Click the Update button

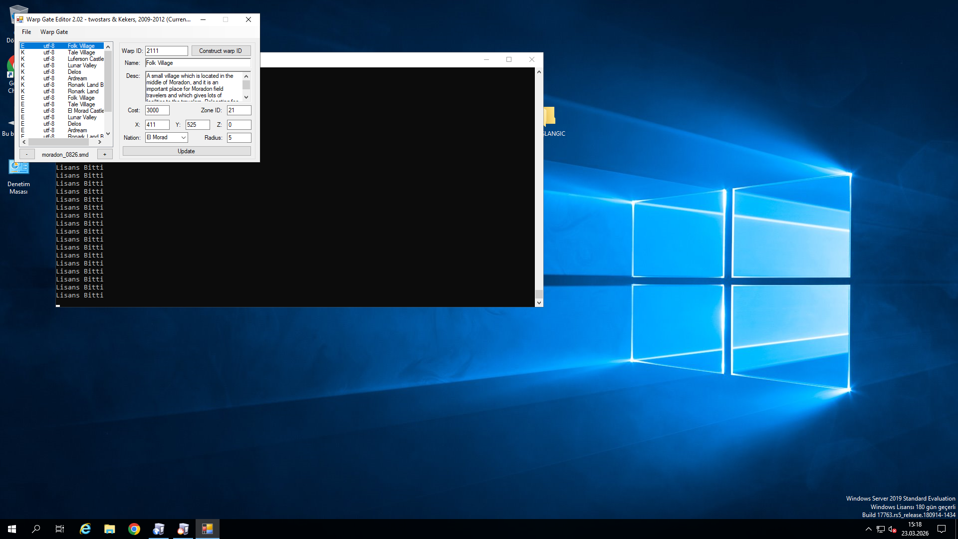click(187, 151)
